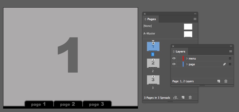Delete selected page with trash icon
This screenshot has width=239, height=112.
[x=190, y=97]
